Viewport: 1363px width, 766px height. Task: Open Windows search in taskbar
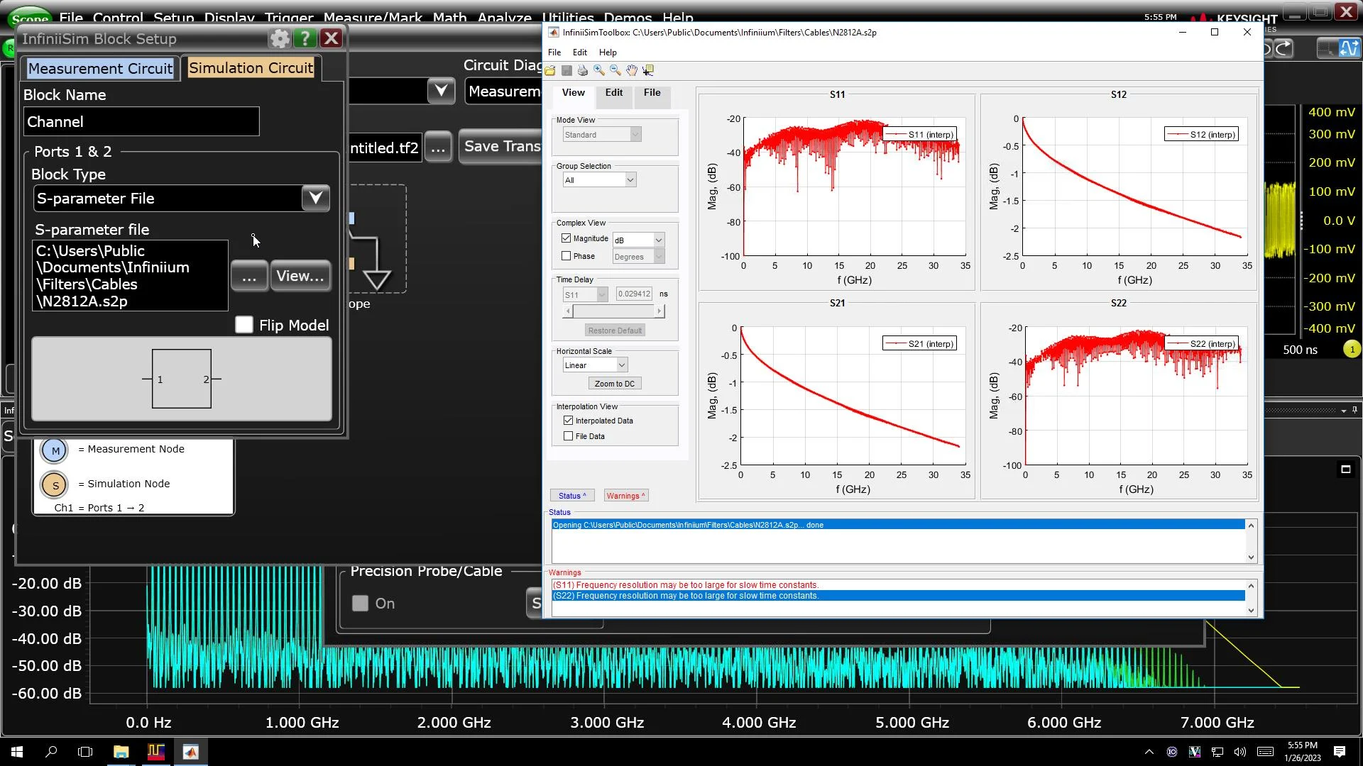click(x=51, y=752)
